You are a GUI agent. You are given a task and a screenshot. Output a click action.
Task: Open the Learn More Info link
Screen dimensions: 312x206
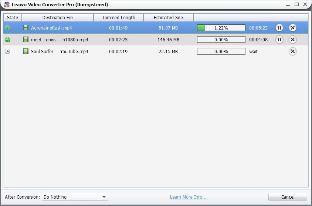tap(188, 197)
